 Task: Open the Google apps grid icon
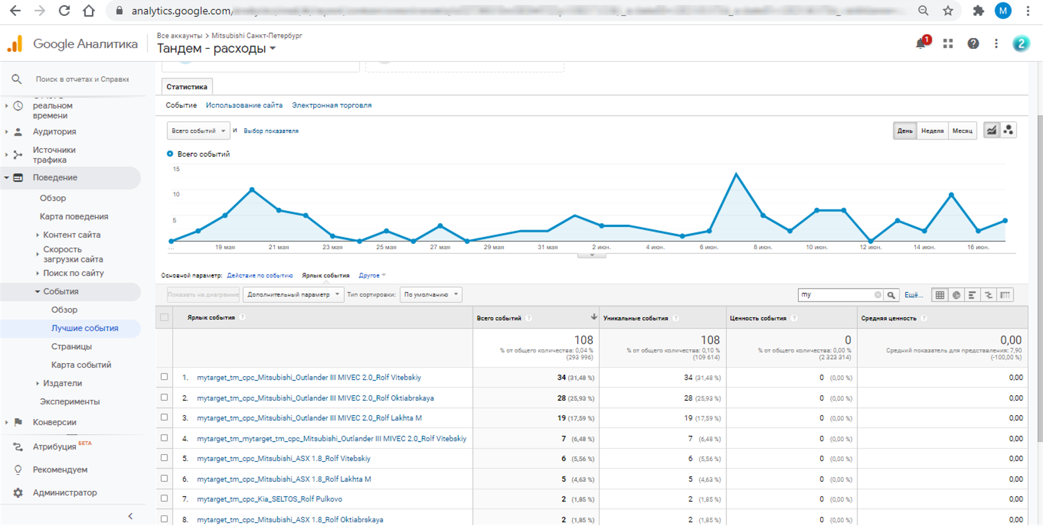click(x=948, y=43)
